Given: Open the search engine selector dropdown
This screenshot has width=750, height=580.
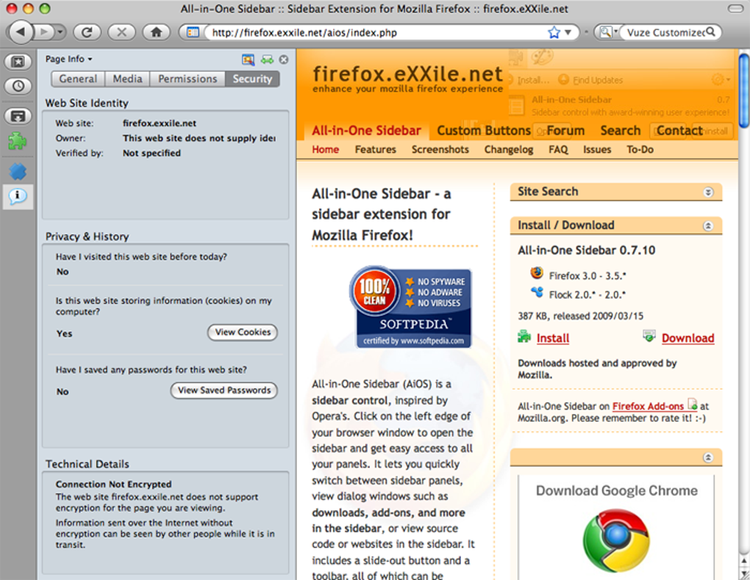Looking at the screenshot, I should tap(608, 32).
